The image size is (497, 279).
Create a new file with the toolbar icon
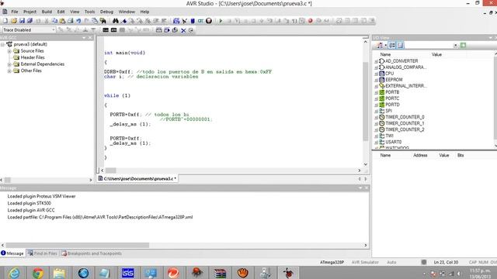coord(5,21)
